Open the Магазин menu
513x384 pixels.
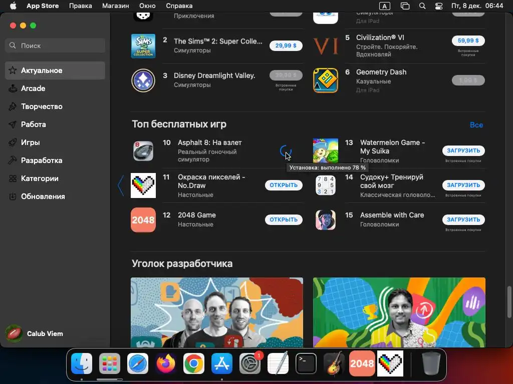pyautogui.click(x=116, y=6)
